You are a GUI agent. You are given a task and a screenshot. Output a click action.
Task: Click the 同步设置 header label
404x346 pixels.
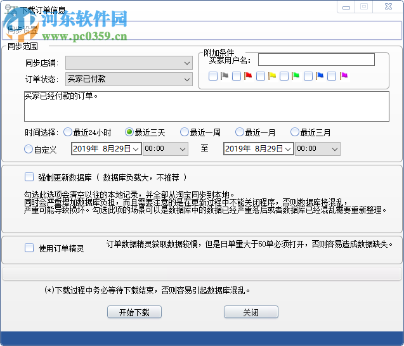point(23,30)
